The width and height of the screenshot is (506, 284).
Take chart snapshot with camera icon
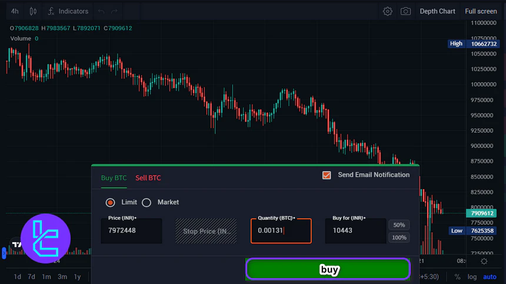(x=405, y=11)
